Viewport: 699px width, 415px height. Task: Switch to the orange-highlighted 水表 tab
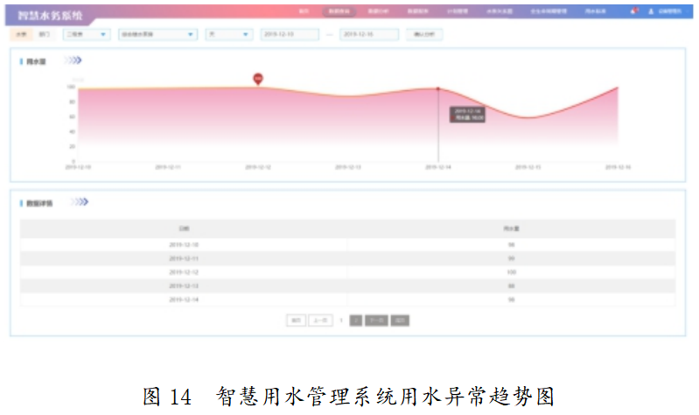tap(21, 34)
